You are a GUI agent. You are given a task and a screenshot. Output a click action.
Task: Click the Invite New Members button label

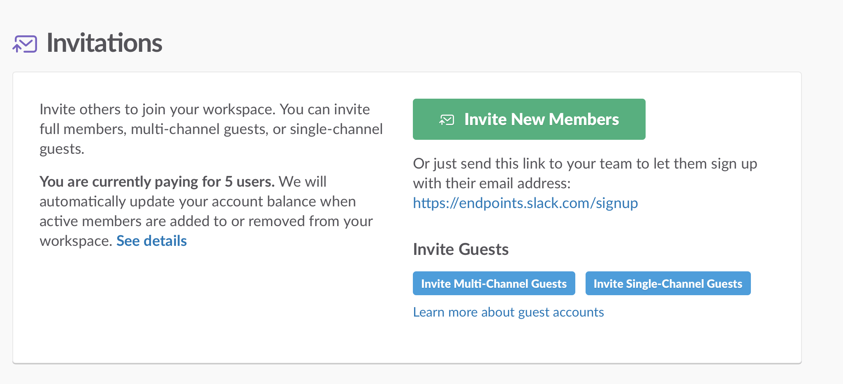[x=542, y=119]
